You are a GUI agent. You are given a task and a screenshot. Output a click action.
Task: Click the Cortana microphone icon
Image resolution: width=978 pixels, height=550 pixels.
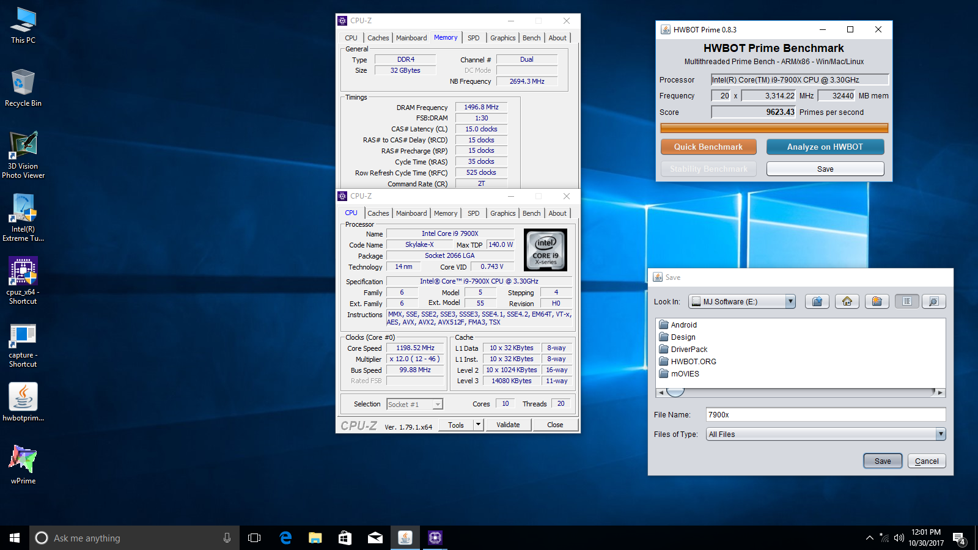(x=227, y=538)
